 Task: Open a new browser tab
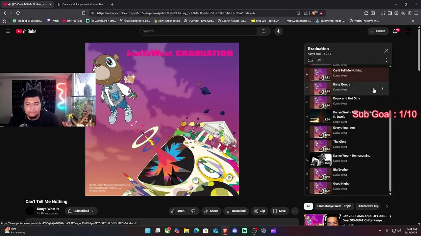[x=112, y=4]
